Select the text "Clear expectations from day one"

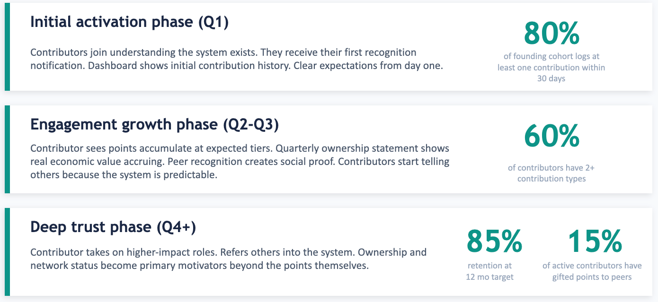(x=368, y=66)
